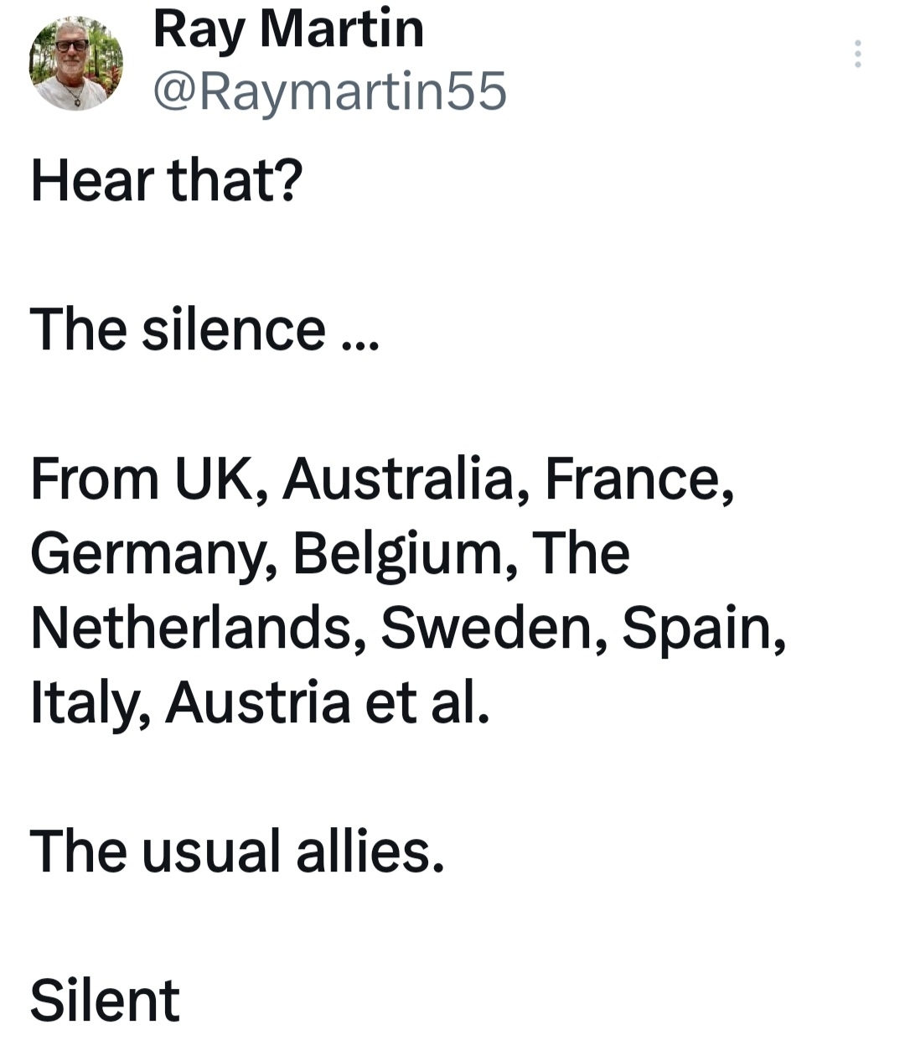Click the word "Spain," in the tweet
The image size is (905, 1061).
(x=704, y=628)
